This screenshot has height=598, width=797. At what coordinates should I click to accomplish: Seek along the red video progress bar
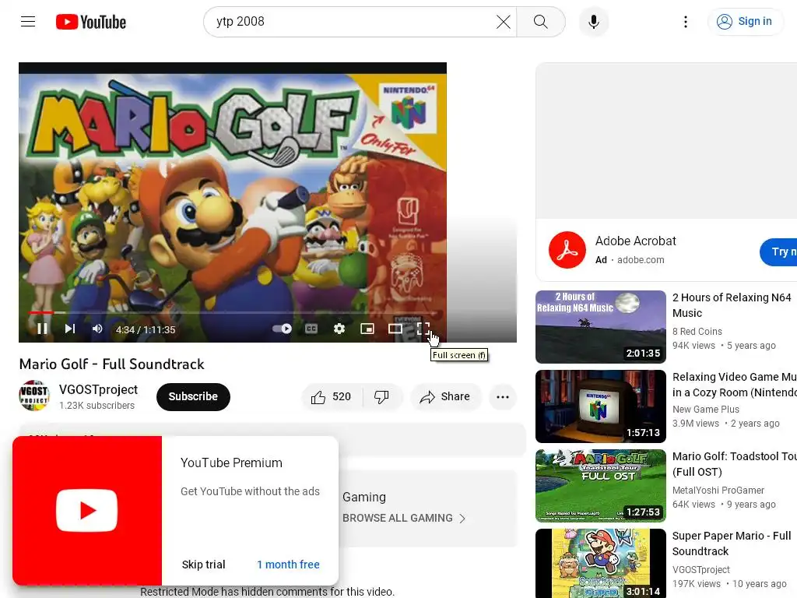coord(233,312)
